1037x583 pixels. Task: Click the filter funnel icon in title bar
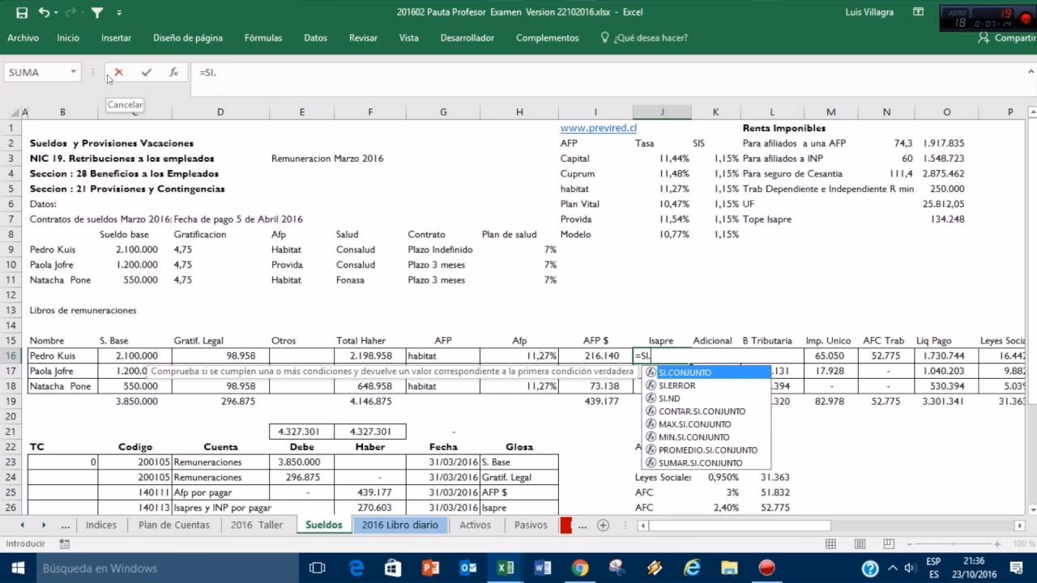point(97,13)
